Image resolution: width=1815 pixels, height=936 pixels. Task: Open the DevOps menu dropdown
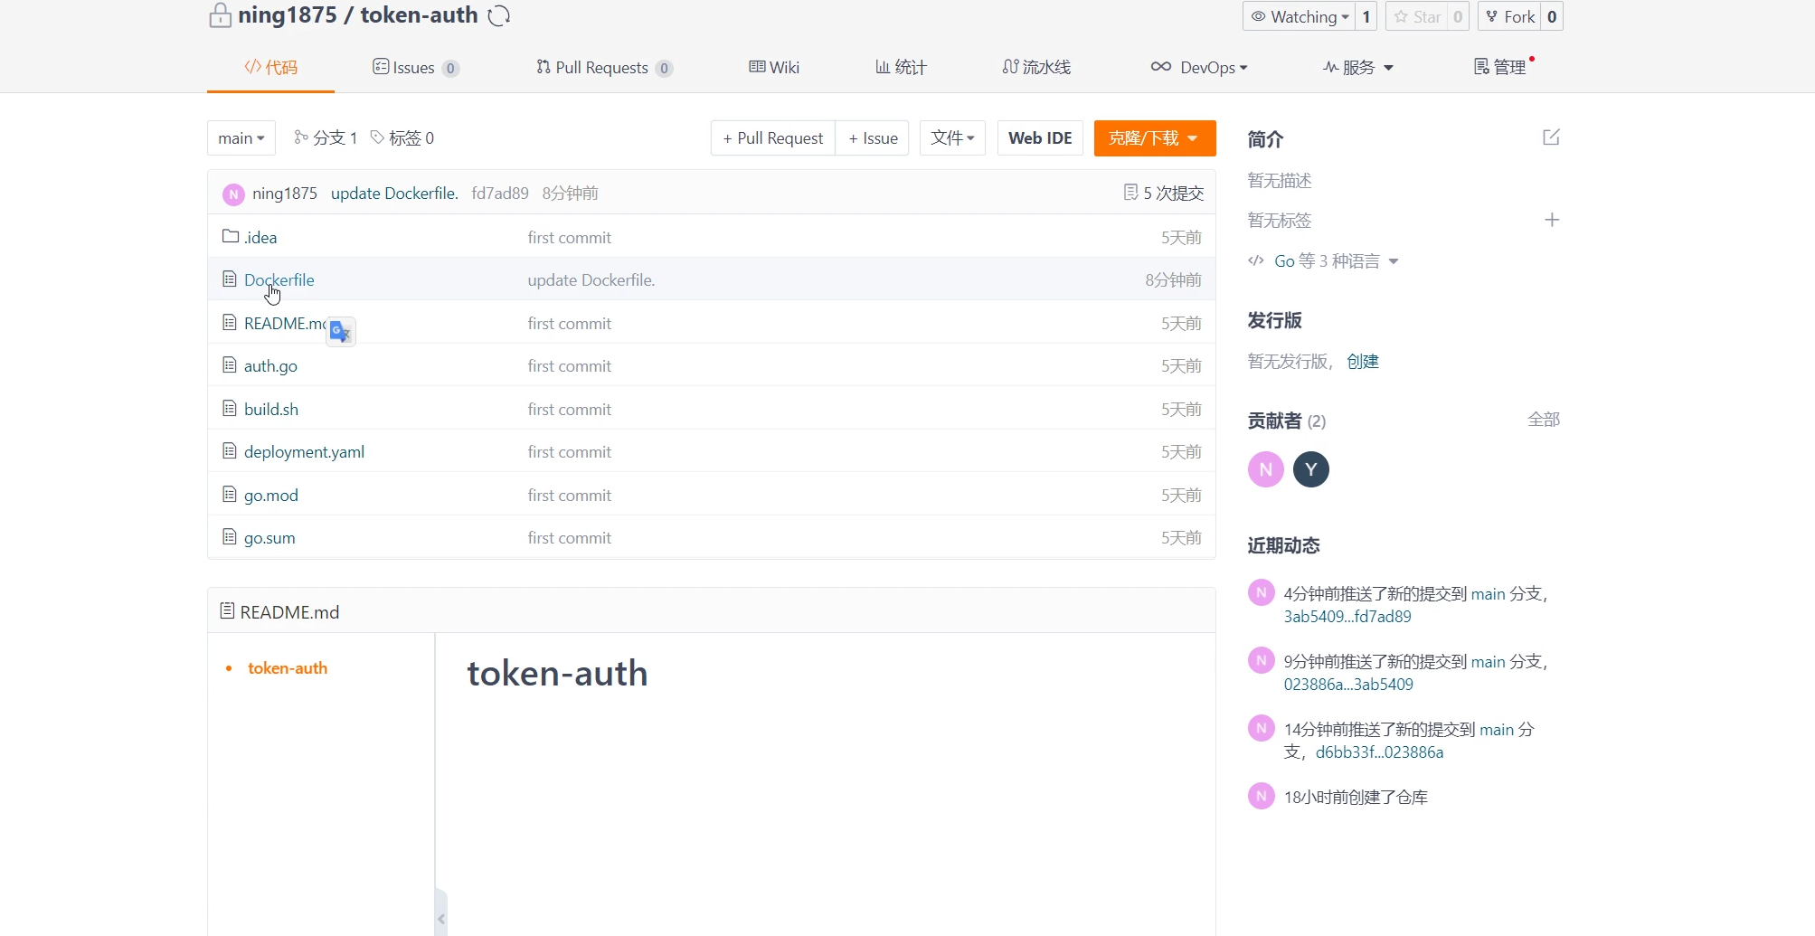[1199, 68]
